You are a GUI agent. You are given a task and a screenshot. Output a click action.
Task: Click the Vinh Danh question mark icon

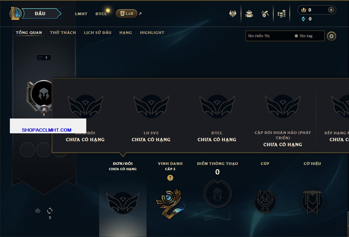tap(170, 177)
